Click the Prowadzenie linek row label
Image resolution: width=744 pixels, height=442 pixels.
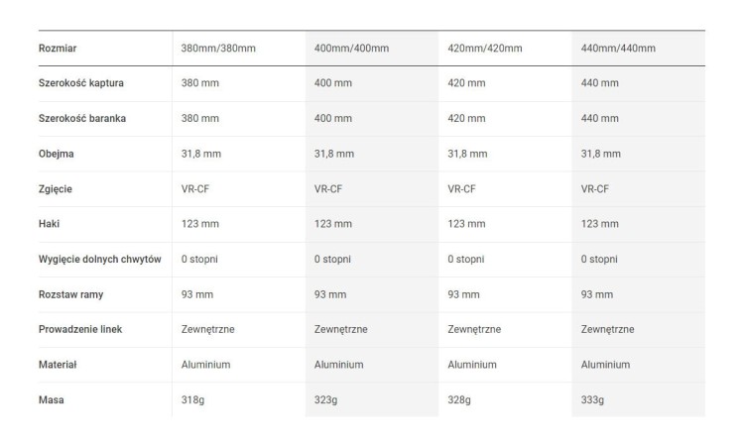coord(80,329)
